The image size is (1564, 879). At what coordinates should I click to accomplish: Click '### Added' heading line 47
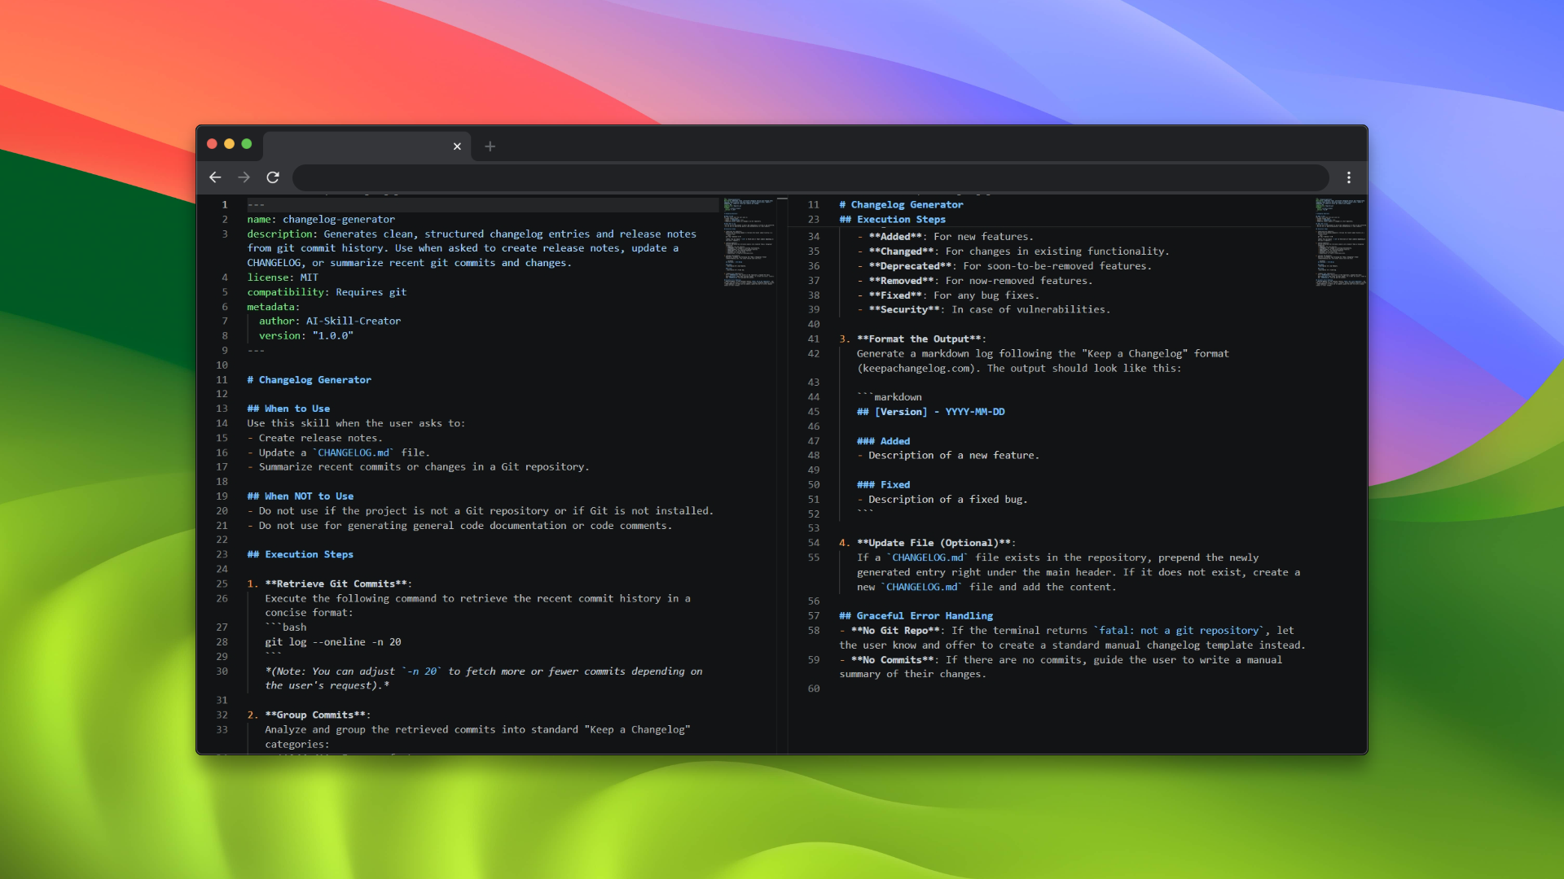coord(883,442)
